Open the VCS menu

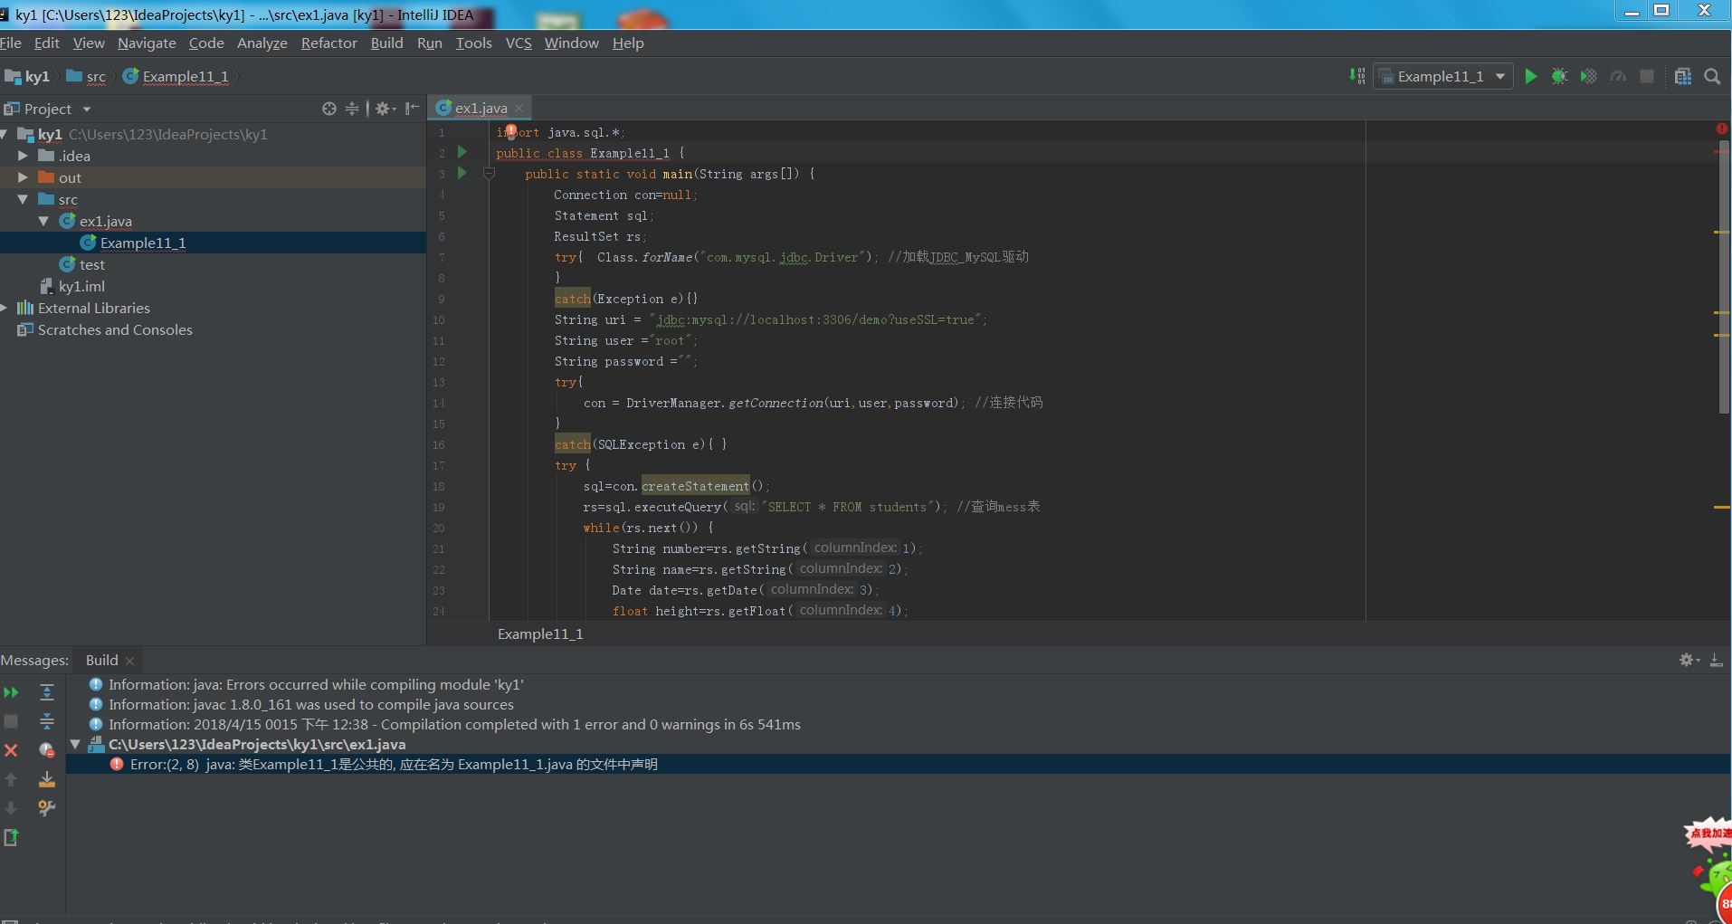click(519, 43)
